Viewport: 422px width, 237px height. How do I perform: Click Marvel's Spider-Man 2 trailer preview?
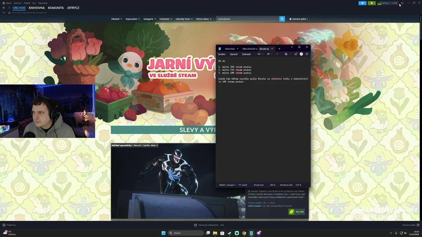pyautogui.click(x=178, y=181)
